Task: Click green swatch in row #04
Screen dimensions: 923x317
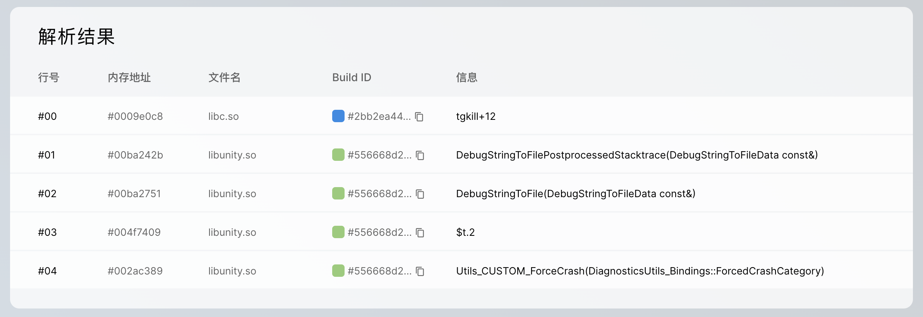Action: pos(338,271)
